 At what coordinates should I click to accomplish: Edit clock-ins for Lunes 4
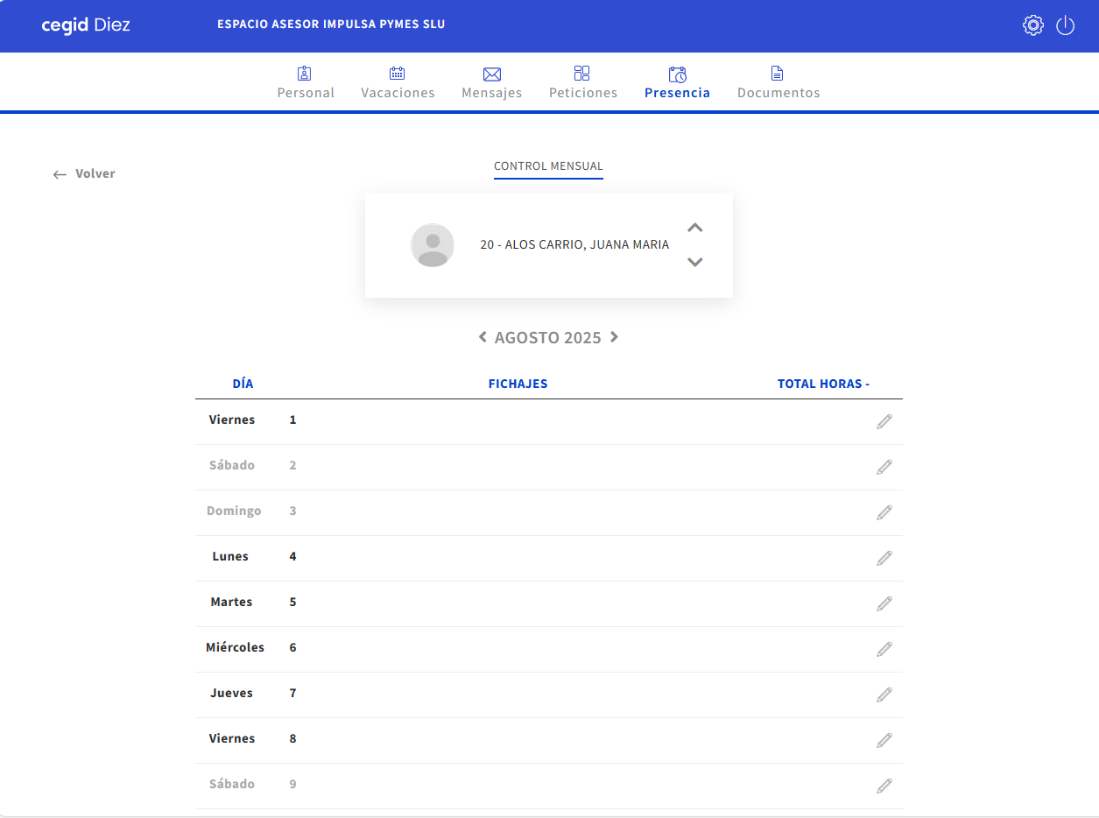[x=884, y=558]
